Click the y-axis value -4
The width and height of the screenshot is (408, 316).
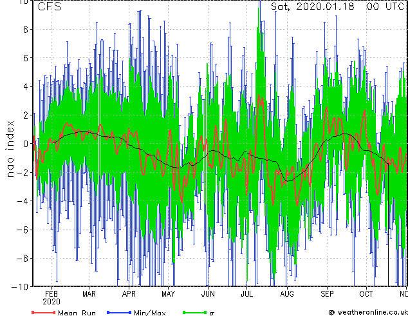pos(23,201)
